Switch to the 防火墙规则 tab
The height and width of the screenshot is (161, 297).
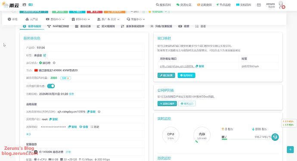[x=106, y=26]
